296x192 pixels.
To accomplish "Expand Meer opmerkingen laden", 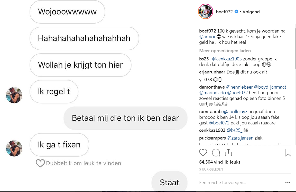I will point(225,51).
